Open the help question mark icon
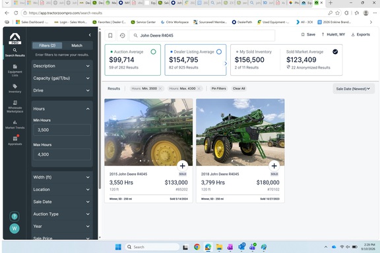Viewport: 380px width, 253px height. coord(15,216)
